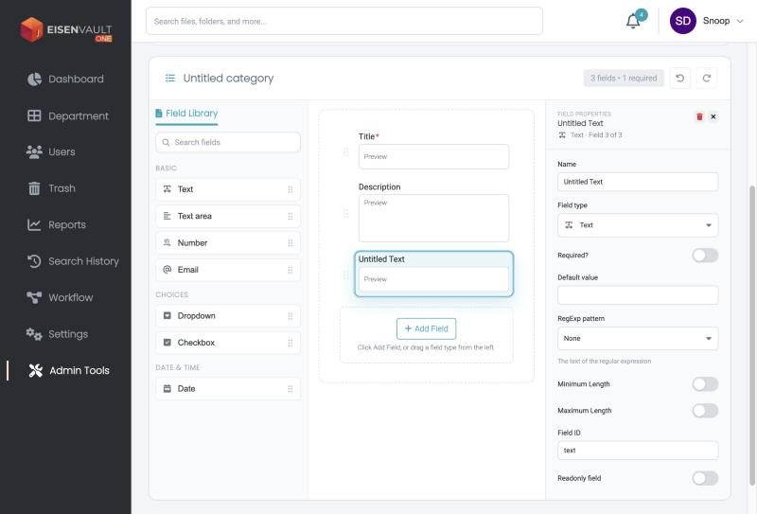Add a Dropdown field from library
This screenshot has height=514, width=757.
(x=228, y=316)
